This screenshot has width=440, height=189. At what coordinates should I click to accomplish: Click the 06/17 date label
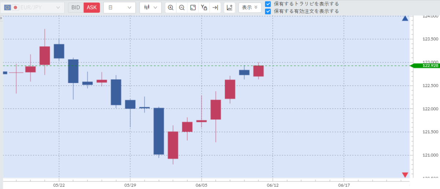(344, 185)
